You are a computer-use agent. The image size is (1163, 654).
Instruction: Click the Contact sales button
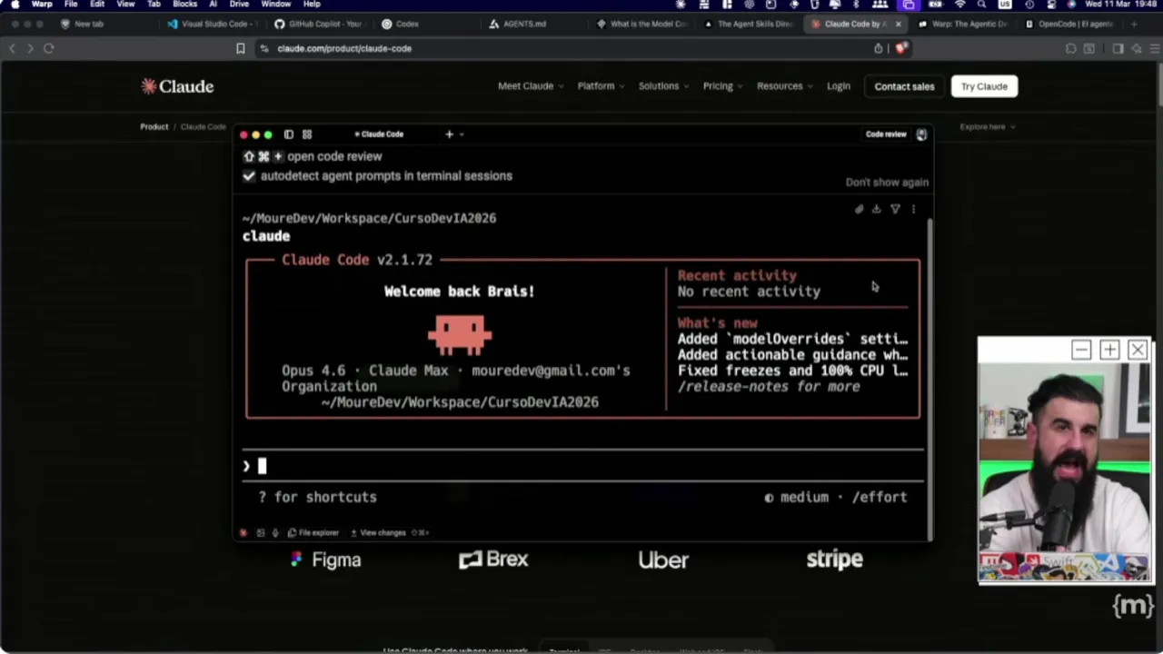[904, 86]
